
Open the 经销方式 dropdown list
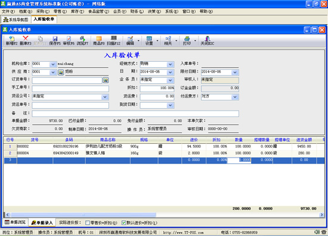pyautogui.click(x=171, y=64)
